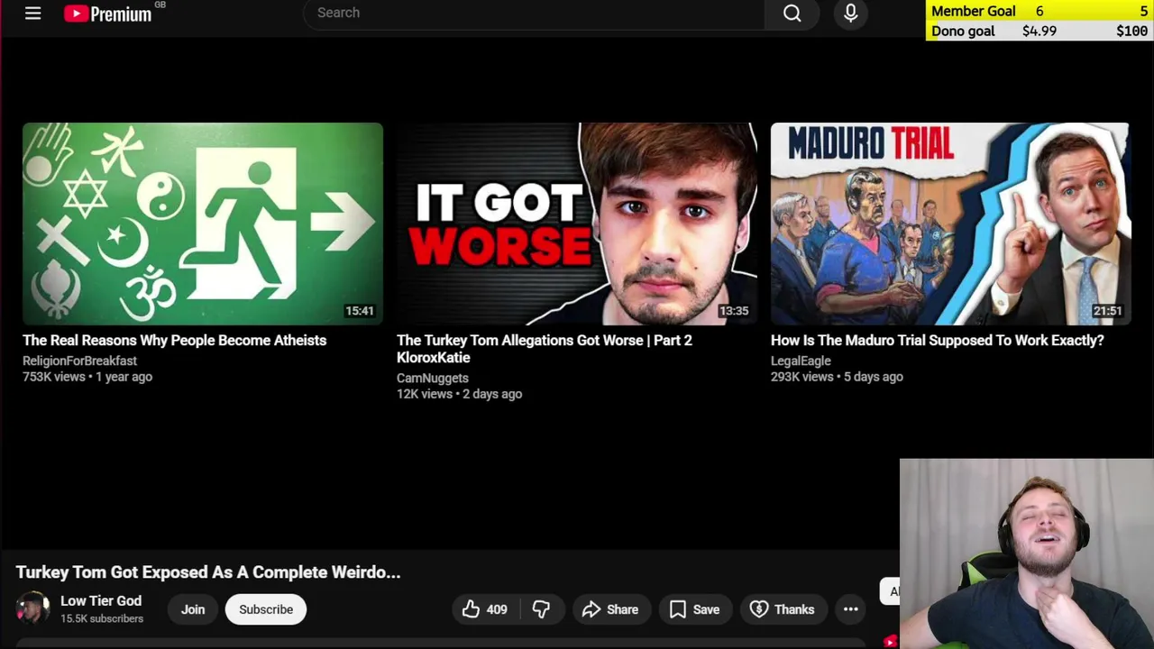
Task: Open title The Real Reasons Why People Become Atheists
Action: tap(174, 340)
